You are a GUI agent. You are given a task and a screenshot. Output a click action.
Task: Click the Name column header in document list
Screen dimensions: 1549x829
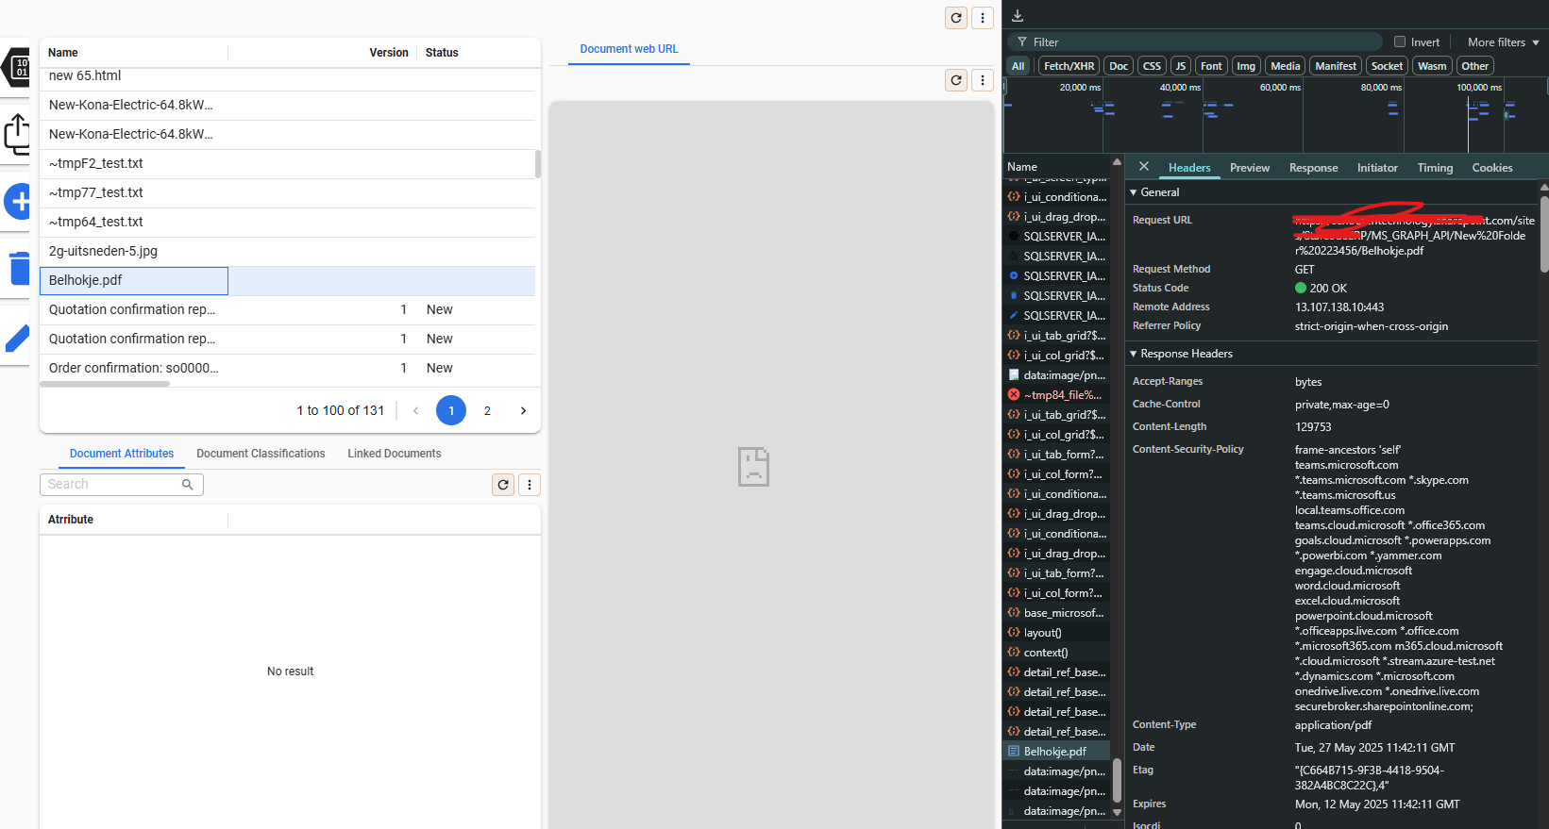click(x=63, y=53)
